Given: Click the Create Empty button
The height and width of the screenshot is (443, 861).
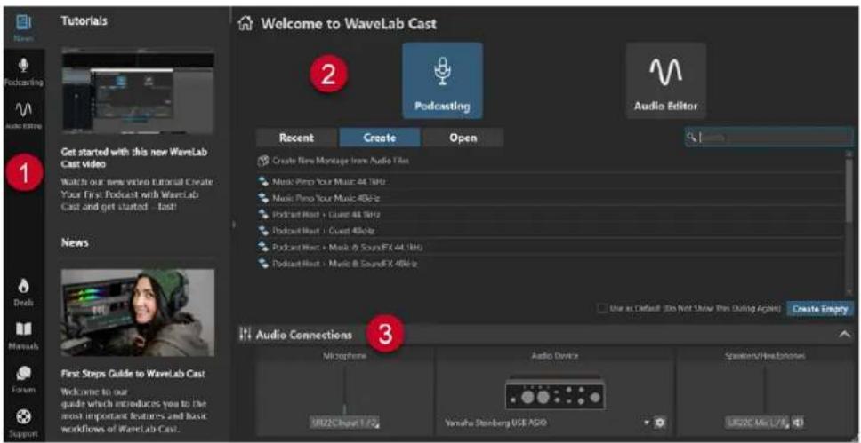Looking at the screenshot, I should tap(820, 309).
